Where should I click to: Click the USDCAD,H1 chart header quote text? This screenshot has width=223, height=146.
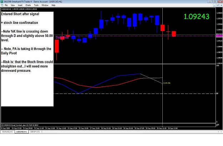(x=19, y=9)
